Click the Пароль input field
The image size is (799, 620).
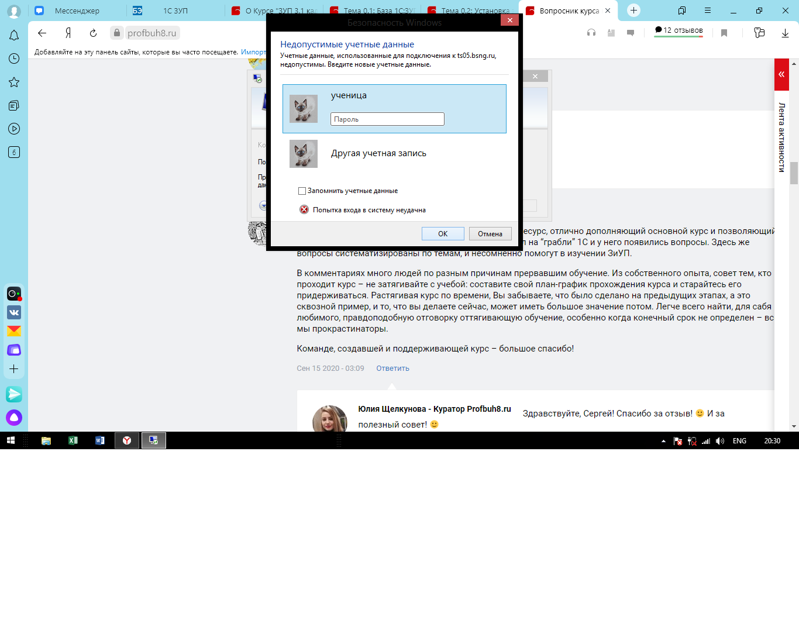click(387, 119)
